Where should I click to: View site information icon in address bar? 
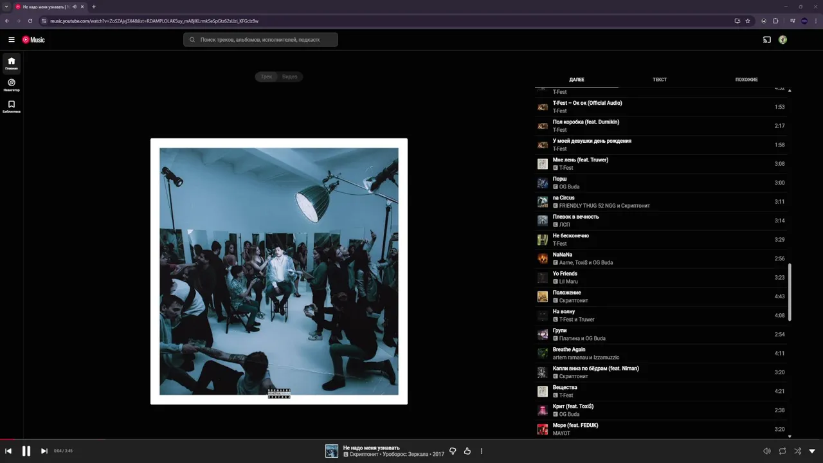pyautogui.click(x=44, y=21)
